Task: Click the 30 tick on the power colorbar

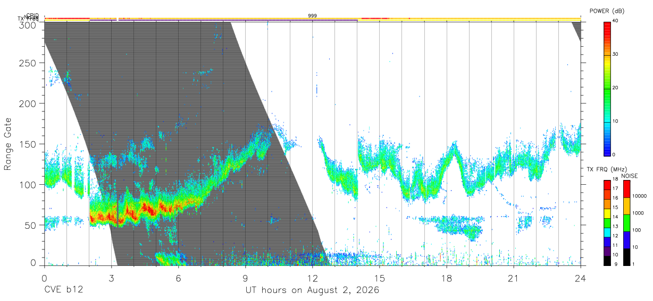Action: coord(616,54)
